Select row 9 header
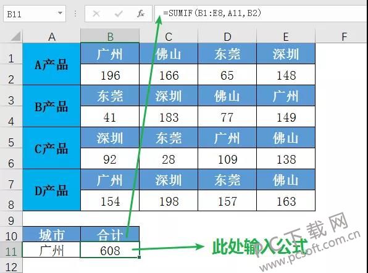This screenshot has height=273, width=368. pyautogui.click(x=11, y=219)
